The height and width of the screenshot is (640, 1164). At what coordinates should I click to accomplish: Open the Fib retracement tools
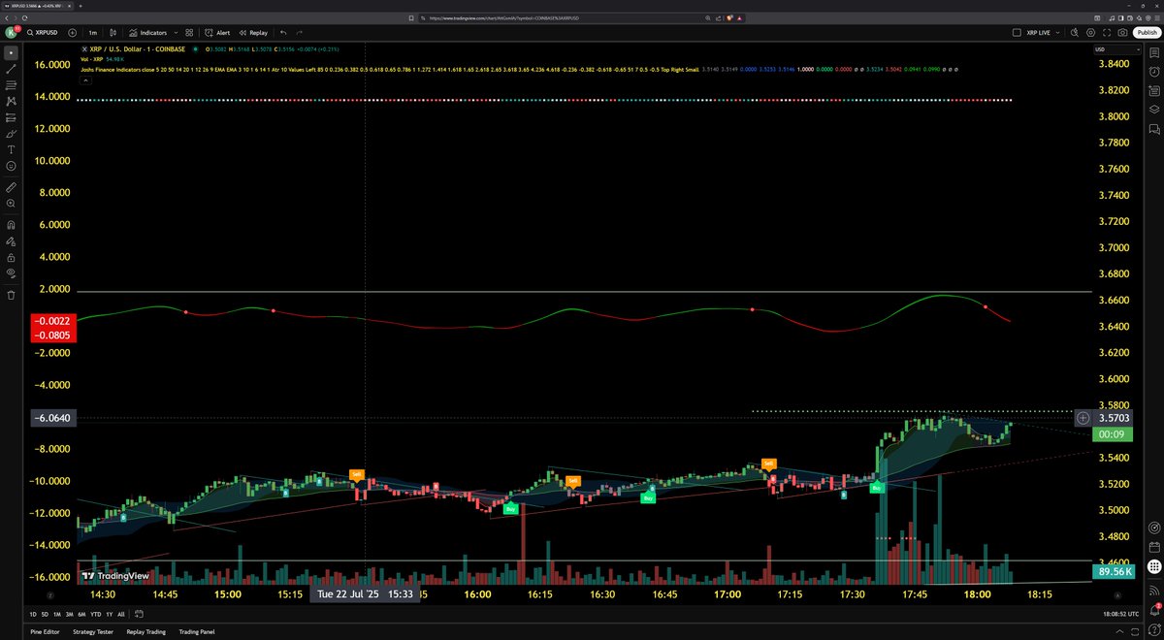tap(12, 85)
